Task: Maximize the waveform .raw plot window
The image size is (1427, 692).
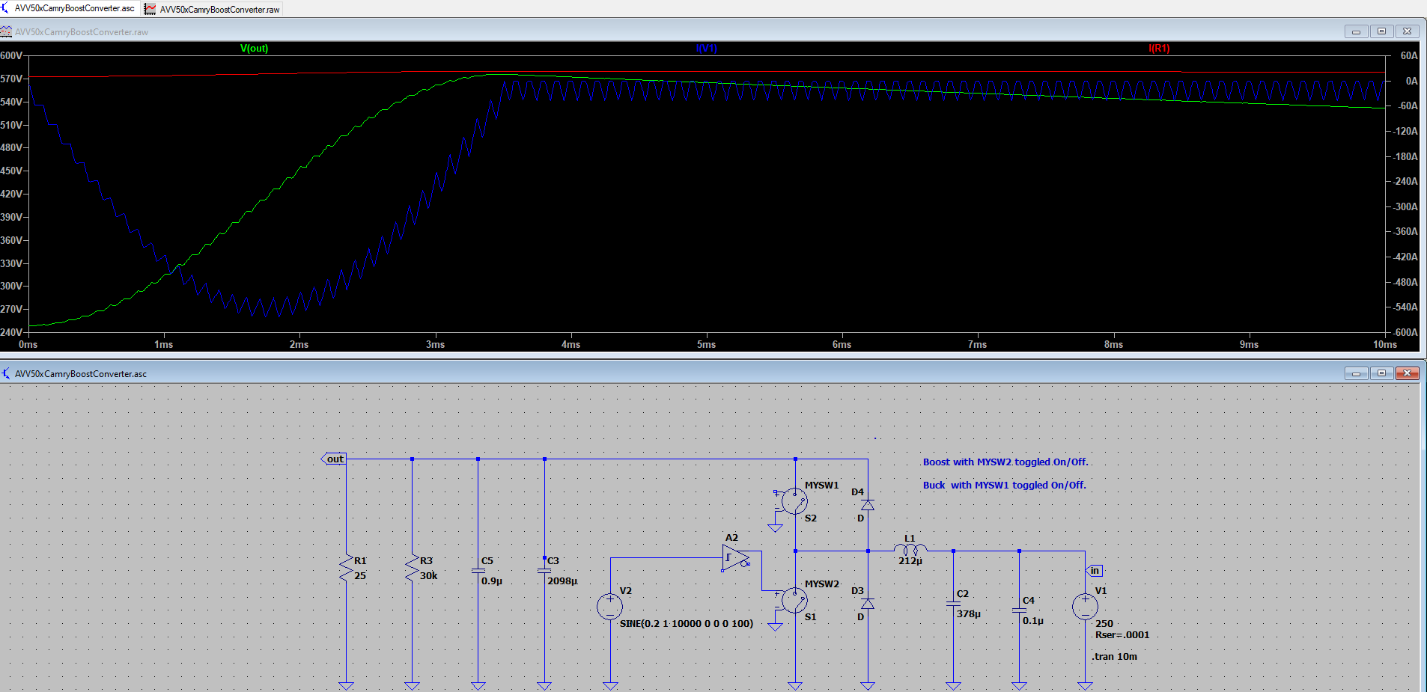Action: pos(1381,31)
